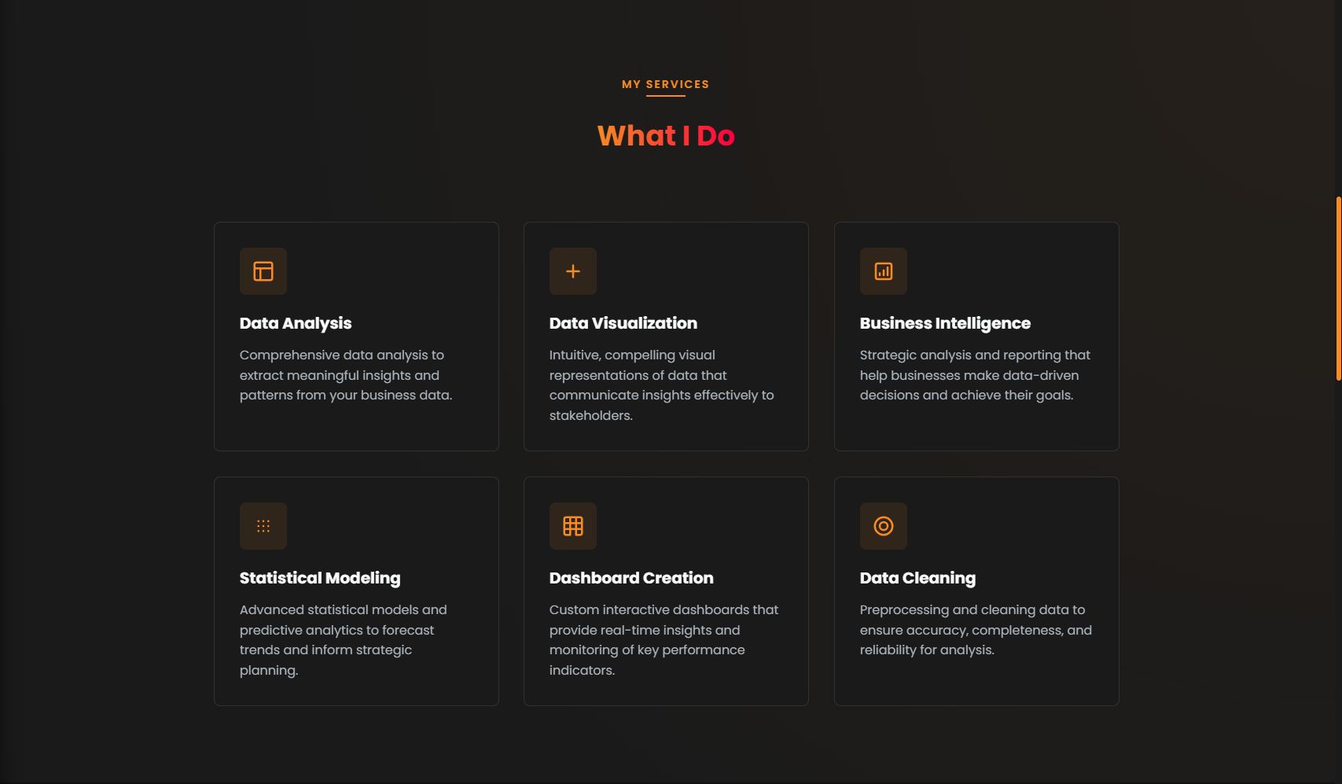Click the Data Cleaning target circle icon
Screen dimensions: 1342x784
(884, 526)
